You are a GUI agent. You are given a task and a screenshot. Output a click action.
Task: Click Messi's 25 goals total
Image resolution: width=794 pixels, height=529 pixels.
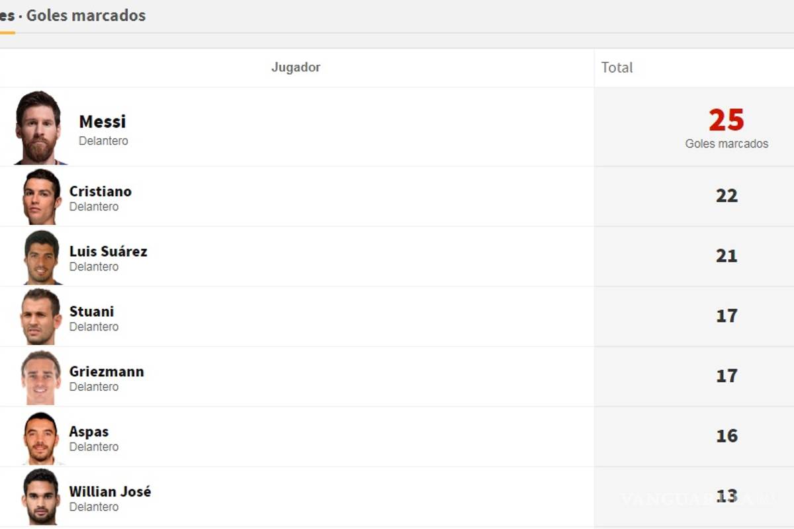pos(727,121)
